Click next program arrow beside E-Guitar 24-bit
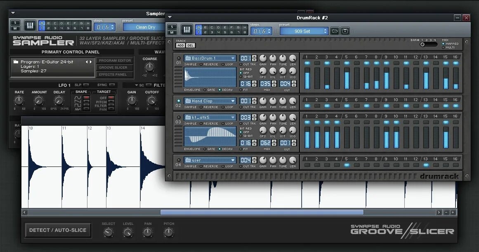This screenshot has width=479, height=252. (x=91, y=62)
